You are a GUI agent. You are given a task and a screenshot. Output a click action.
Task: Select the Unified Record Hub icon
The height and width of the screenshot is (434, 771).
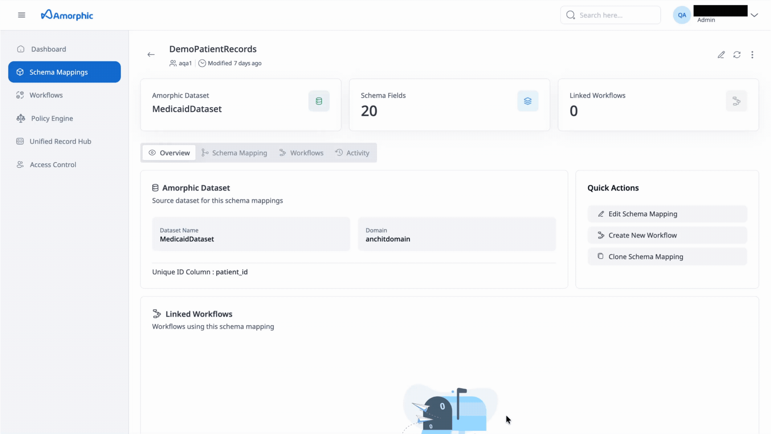pyautogui.click(x=20, y=141)
